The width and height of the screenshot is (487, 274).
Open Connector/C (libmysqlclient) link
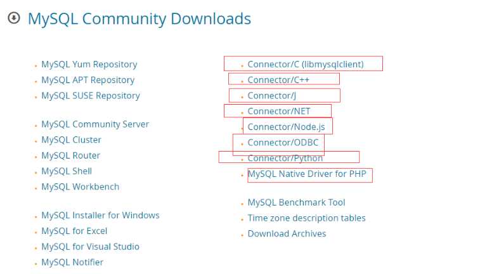[305, 64]
